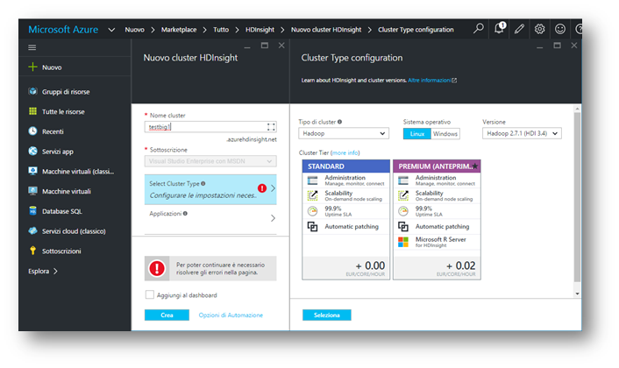This screenshot has width=619, height=368.
Task: Click the green plus Nuovo icon
Action: tap(32, 67)
